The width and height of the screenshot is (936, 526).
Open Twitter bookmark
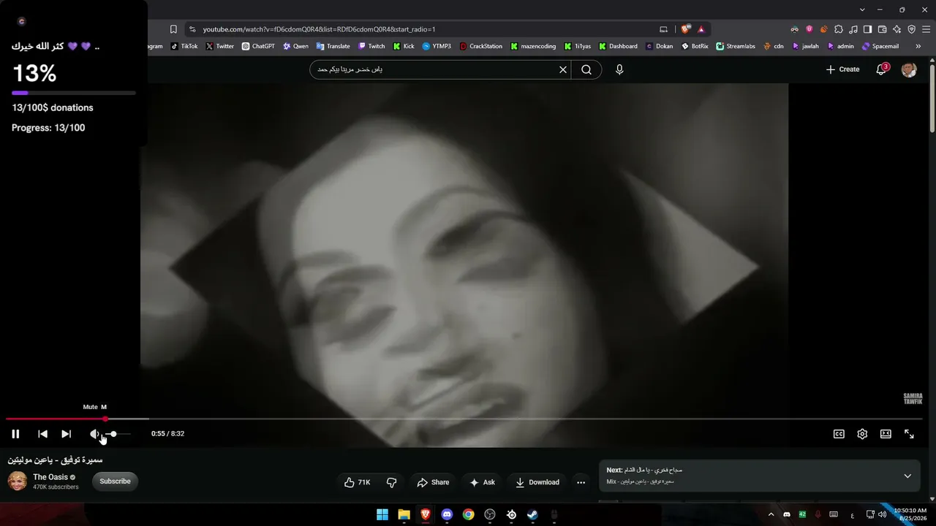pos(220,46)
